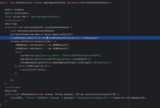
Task: Click the sendTags method call
Action: pyautogui.click(x=58, y=63)
